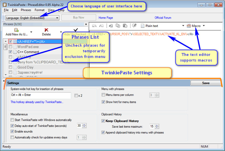Viewport: 225px width, 151px height.
Task: Click the document icon beside C++ Comment
Action: point(15,52)
